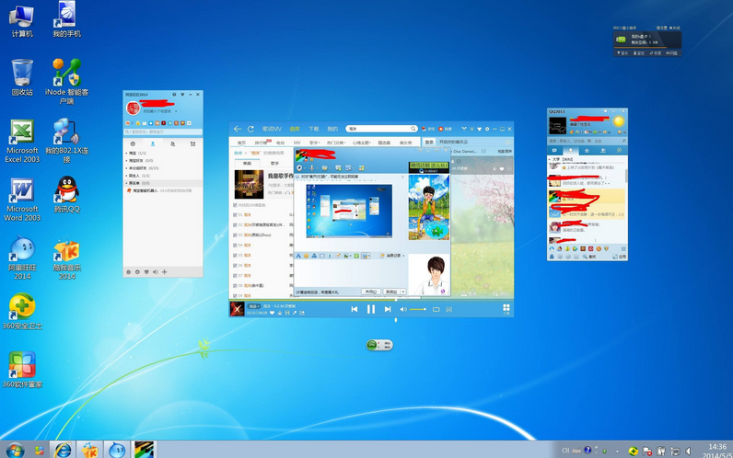Open system tray volume icon
The width and height of the screenshot is (733, 458).
[688, 451]
